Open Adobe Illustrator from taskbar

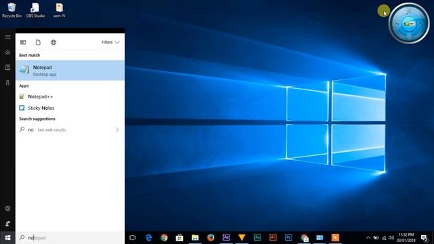(273, 237)
